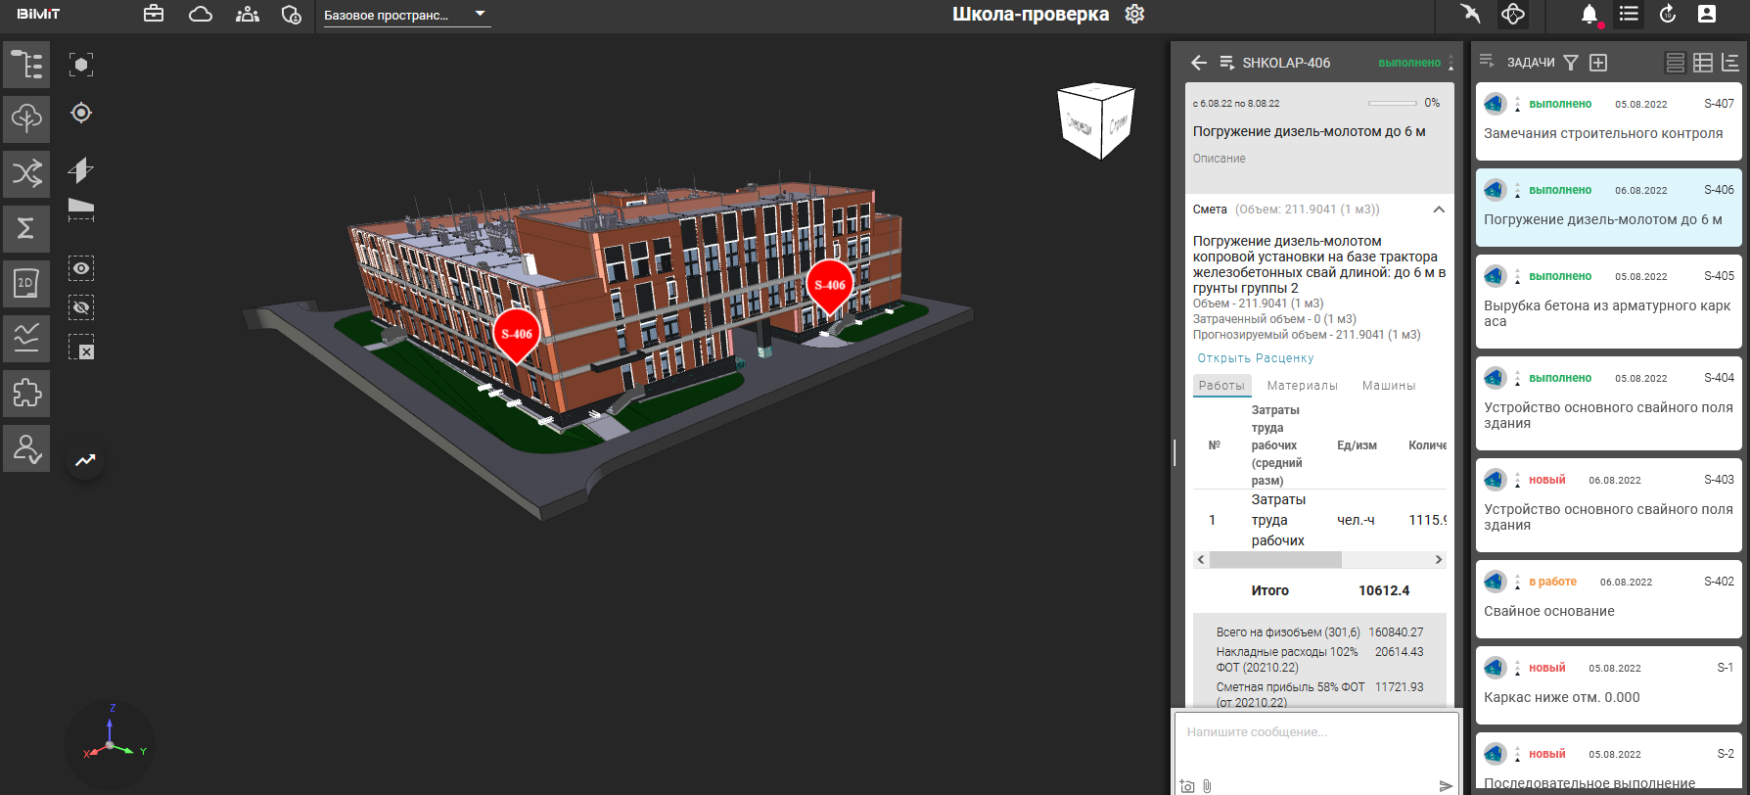Click the puzzle piece plugins icon
This screenshot has width=1750, height=795.
pyautogui.click(x=26, y=394)
